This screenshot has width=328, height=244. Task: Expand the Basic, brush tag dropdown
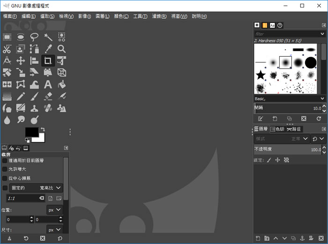(x=322, y=99)
